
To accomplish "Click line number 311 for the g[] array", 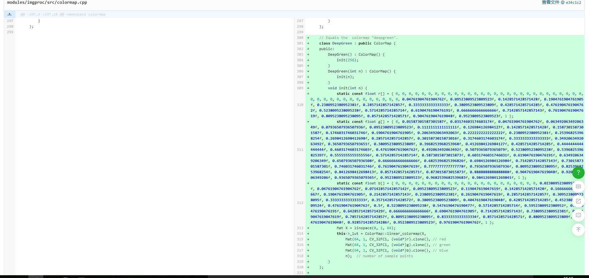I will point(300,150).
